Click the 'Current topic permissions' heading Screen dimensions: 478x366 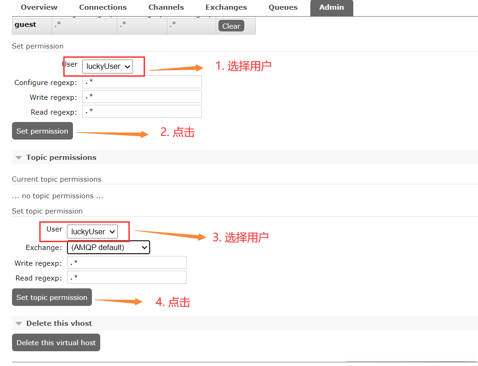pyautogui.click(x=56, y=179)
